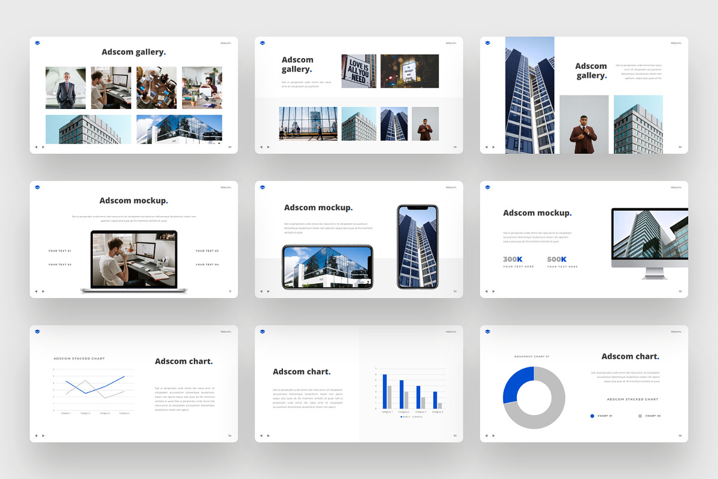Click the 'DOUGHNUT CHART 01' label
The height and width of the screenshot is (479, 718).
(532, 356)
